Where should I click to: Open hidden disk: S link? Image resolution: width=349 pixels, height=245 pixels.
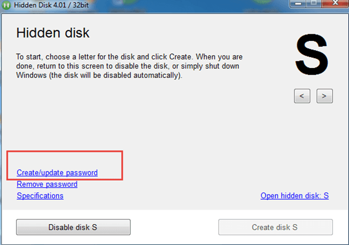tap(294, 195)
